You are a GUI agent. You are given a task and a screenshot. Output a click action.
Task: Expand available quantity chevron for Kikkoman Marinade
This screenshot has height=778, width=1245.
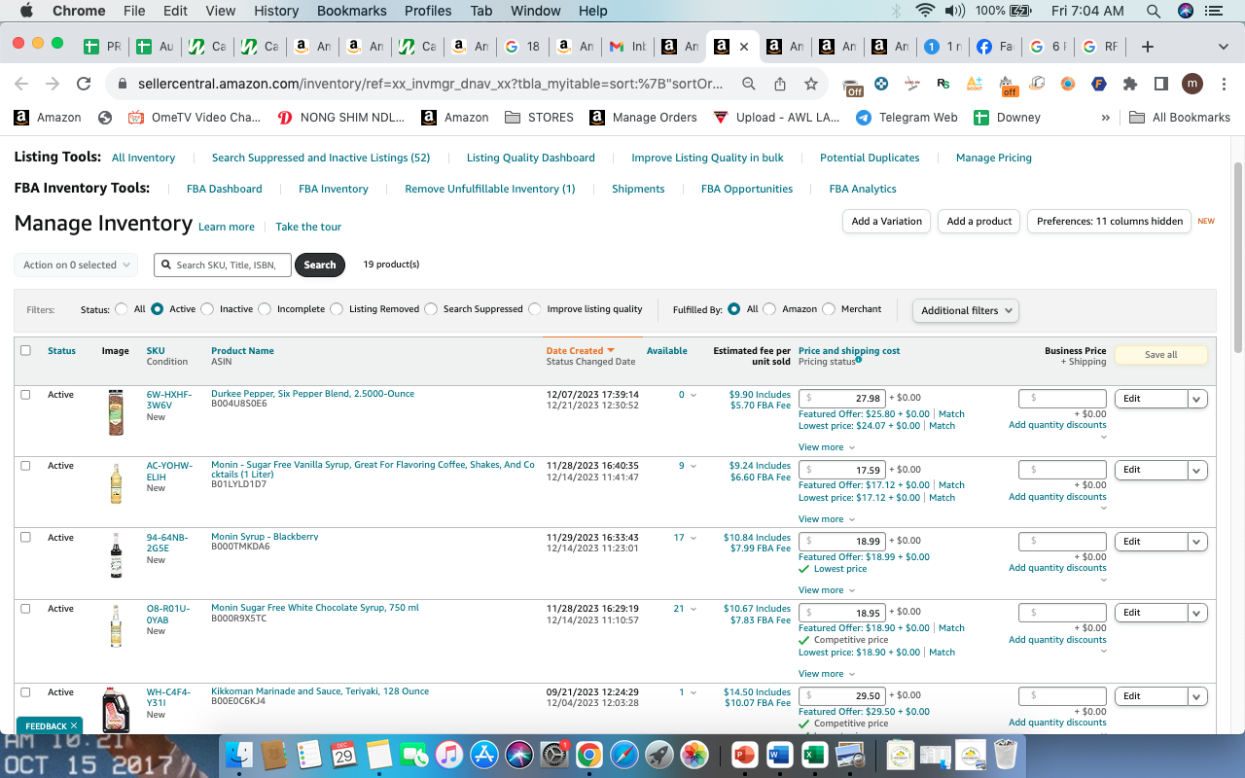pos(694,692)
